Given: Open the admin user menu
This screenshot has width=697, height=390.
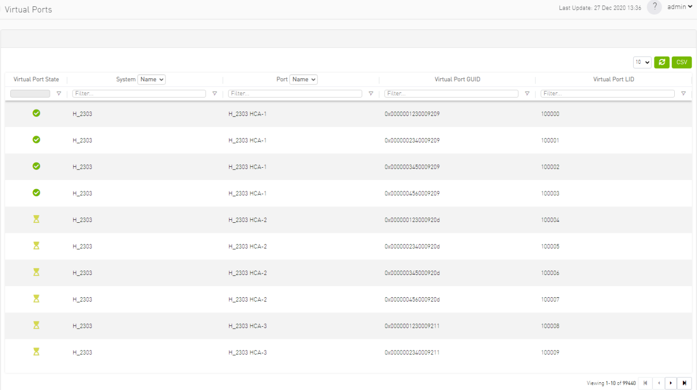Looking at the screenshot, I should pyautogui.click(x=679, y=7).
